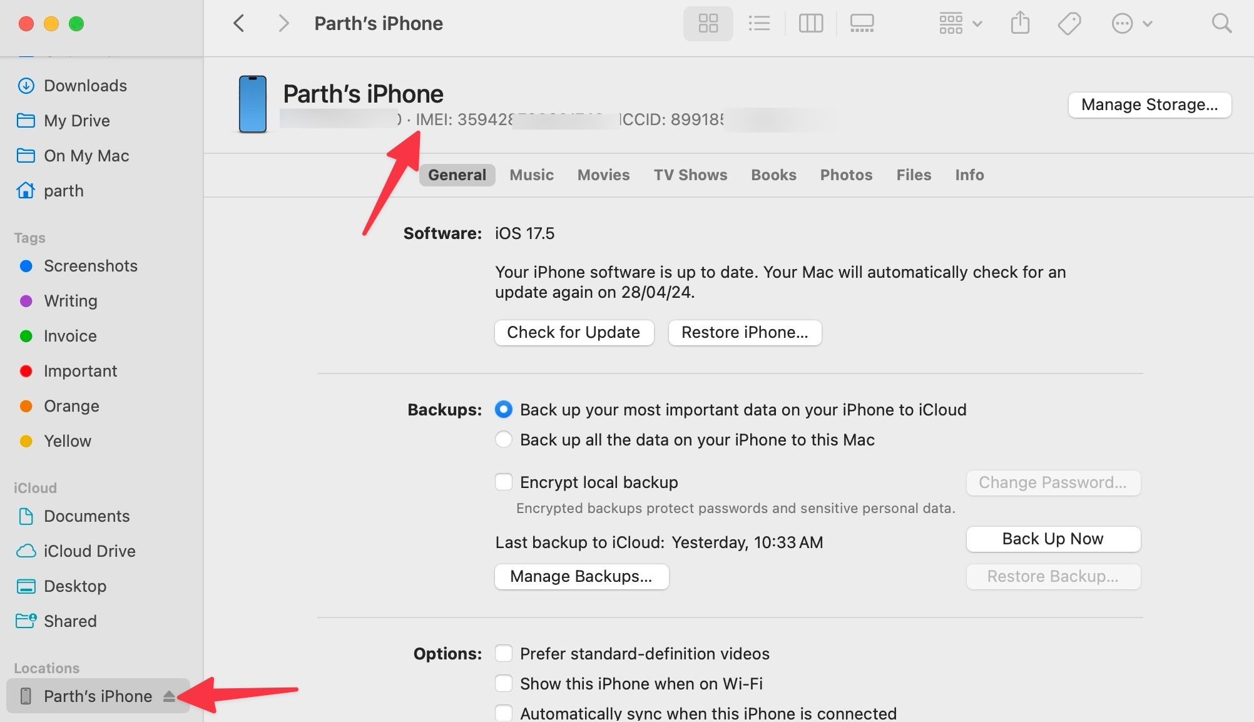This screenshot has height=722, width=1254.
Task: Click Manage Backups expander button
Action: pos(581,576)
